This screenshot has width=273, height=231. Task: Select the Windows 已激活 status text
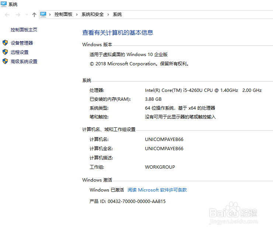107,190
